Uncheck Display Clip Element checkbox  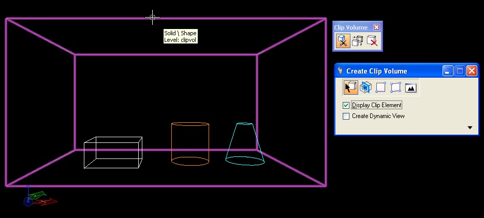pos(346,105)
